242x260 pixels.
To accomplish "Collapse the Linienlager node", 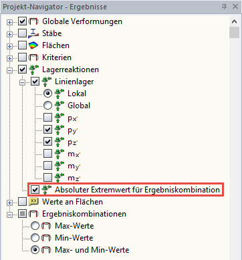I will (22, 82).
